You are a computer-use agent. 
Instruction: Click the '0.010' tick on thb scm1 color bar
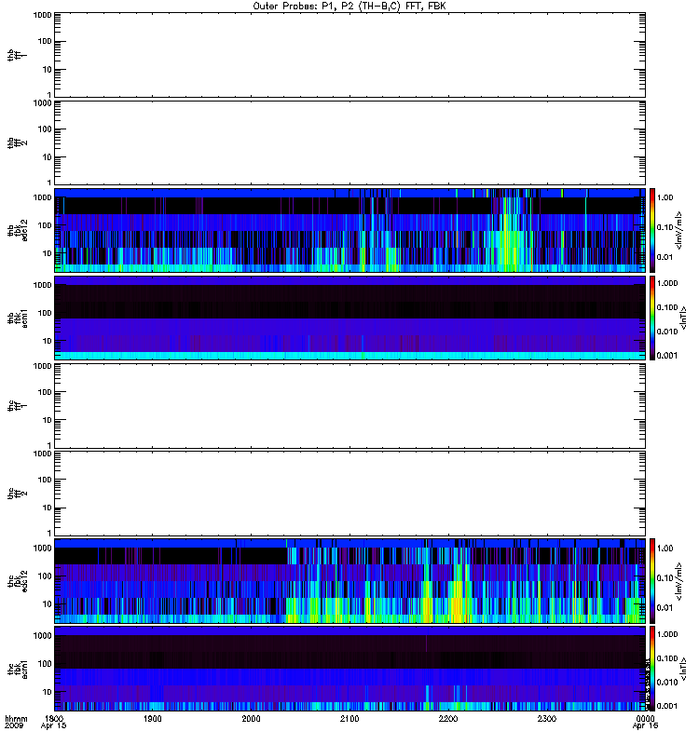[x=667, y=332]
